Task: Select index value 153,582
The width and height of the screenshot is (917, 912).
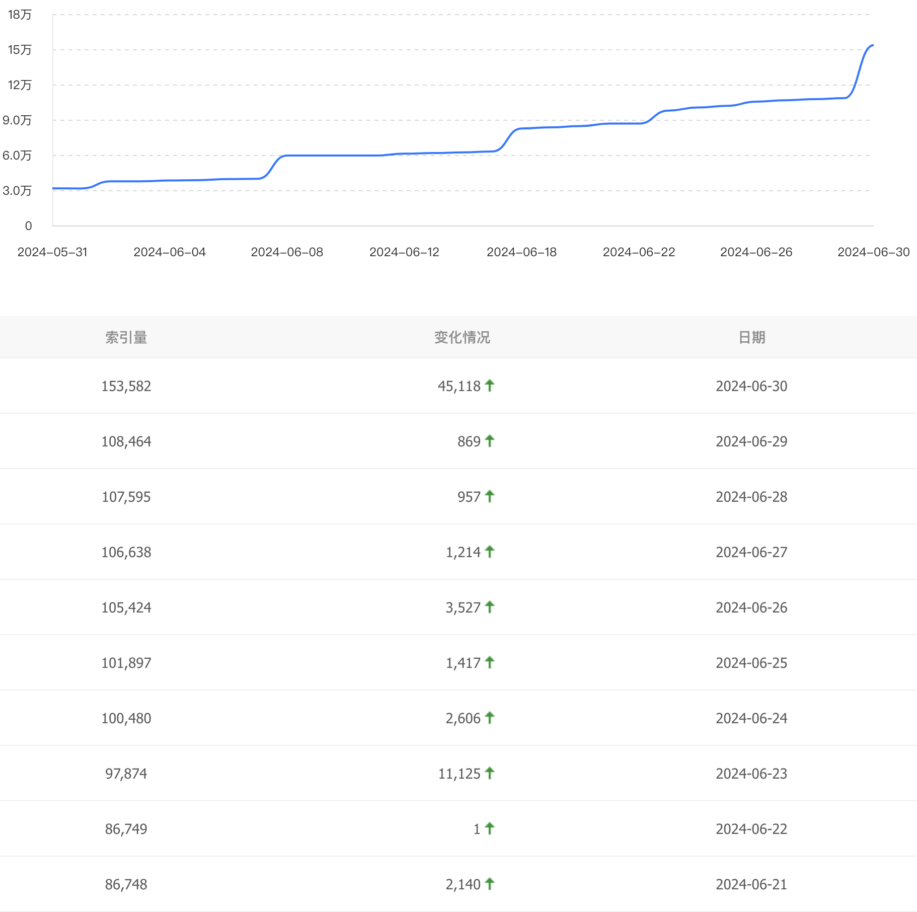Action: pyautogui.click(x=126, y=386)
